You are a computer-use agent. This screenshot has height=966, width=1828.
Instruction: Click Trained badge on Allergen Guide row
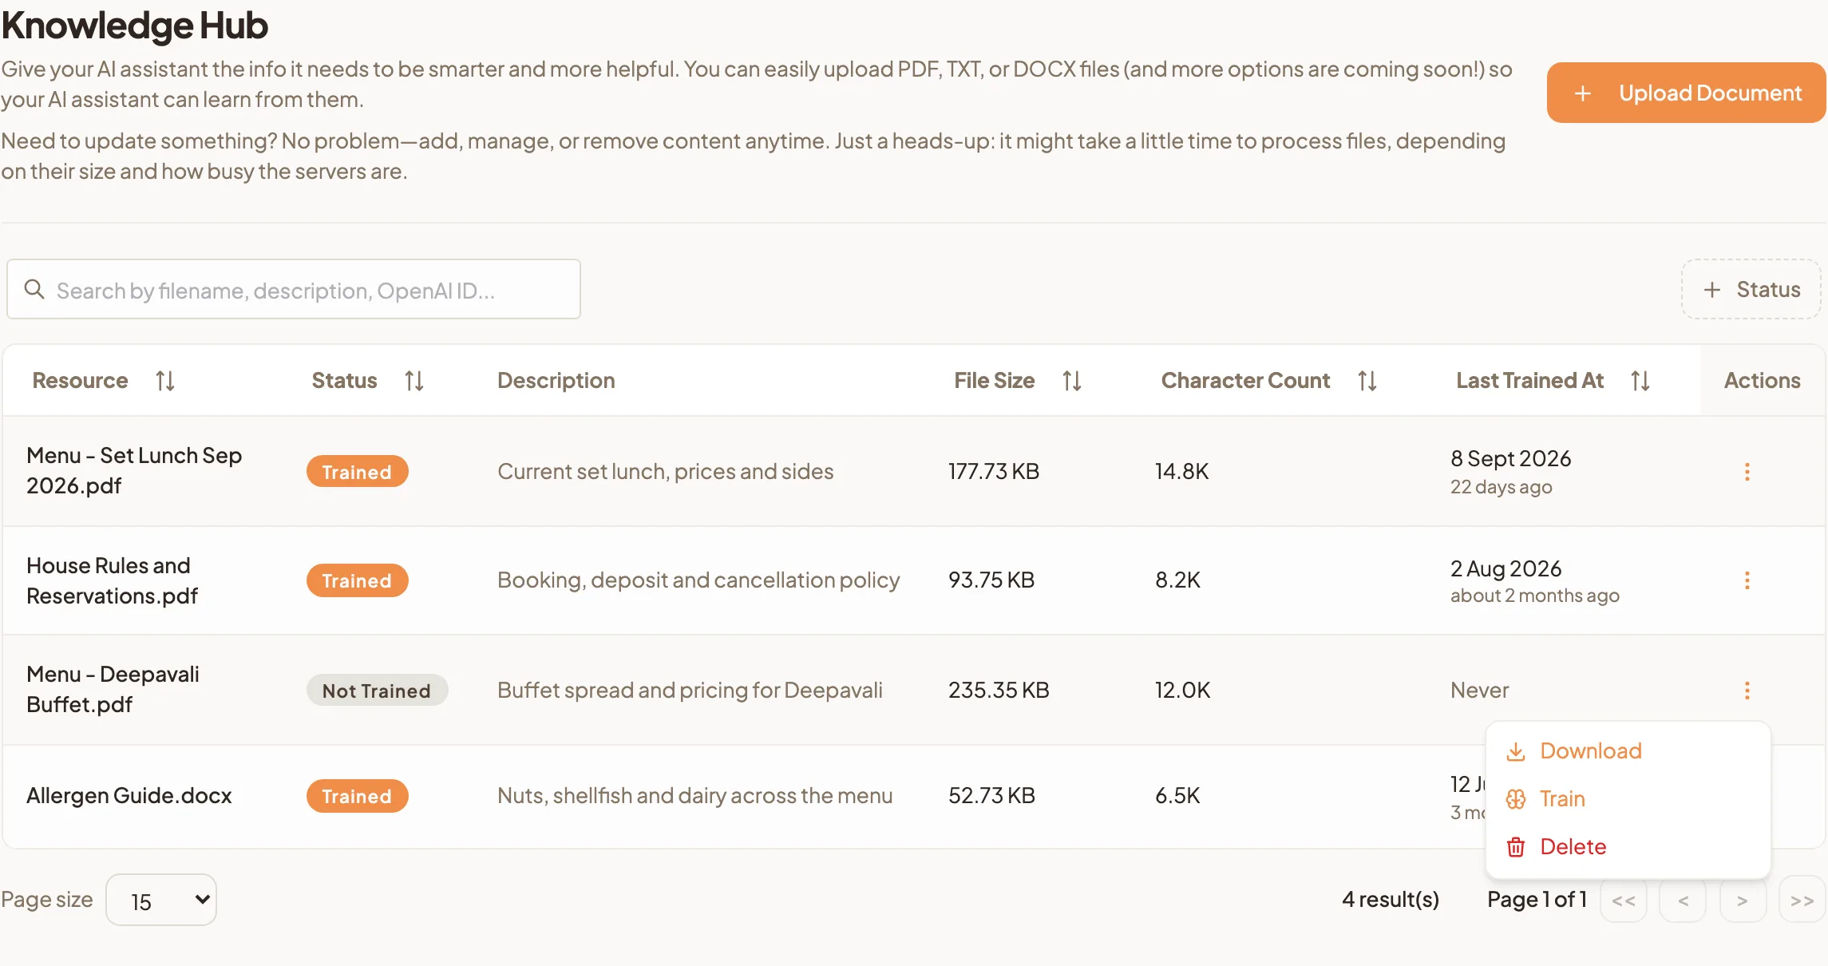pos(357,796)
